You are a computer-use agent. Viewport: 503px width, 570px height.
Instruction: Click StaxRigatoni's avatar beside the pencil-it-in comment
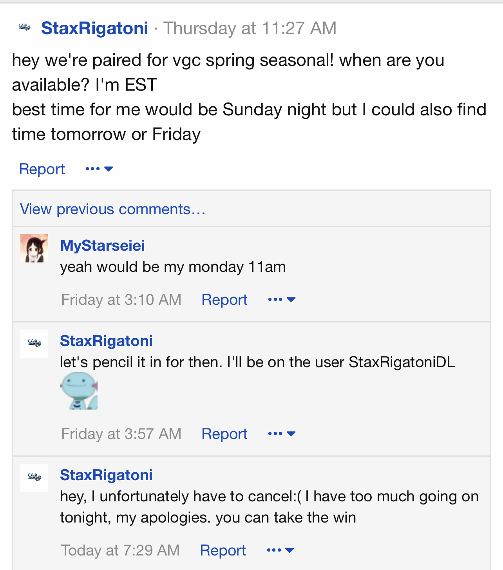(x=34, y=343)
